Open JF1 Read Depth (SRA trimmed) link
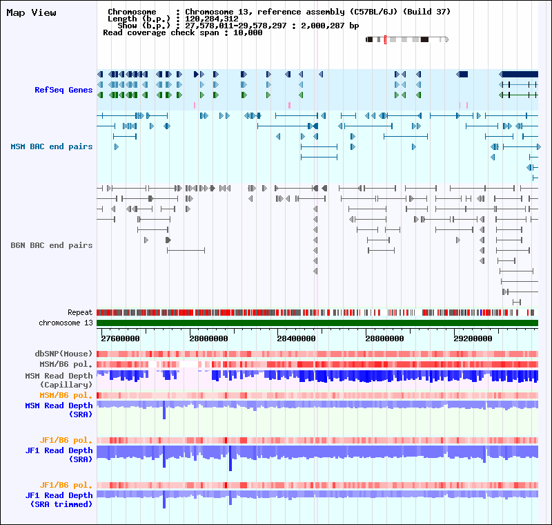This screenshot has width=552, height=525. [59, 499]
